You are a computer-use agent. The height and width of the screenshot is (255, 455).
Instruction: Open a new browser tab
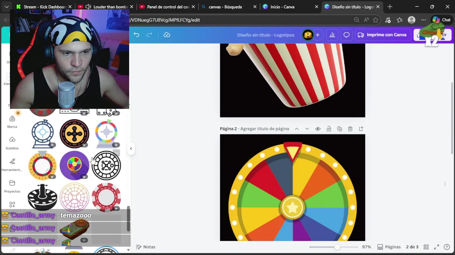click(390, 7)
